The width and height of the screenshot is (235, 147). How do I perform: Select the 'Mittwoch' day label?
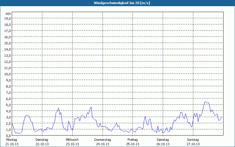(72, 140)
